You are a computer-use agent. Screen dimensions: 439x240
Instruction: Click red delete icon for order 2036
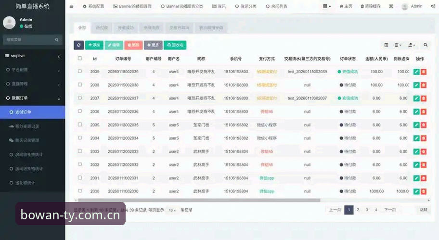tap(423, 112)
